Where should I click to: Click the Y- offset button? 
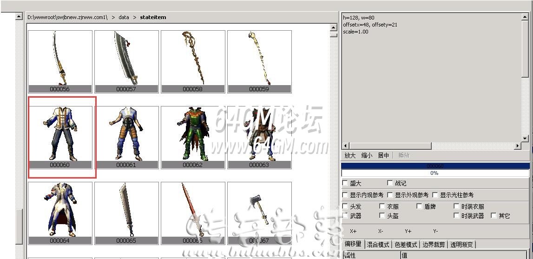pos(435,231)
